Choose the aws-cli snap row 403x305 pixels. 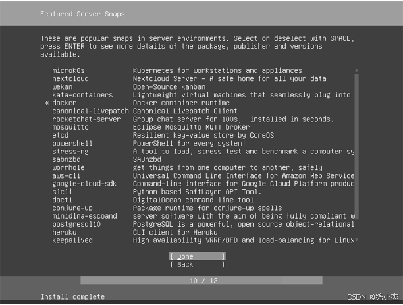pyautogui.click(x=200, y=176)
